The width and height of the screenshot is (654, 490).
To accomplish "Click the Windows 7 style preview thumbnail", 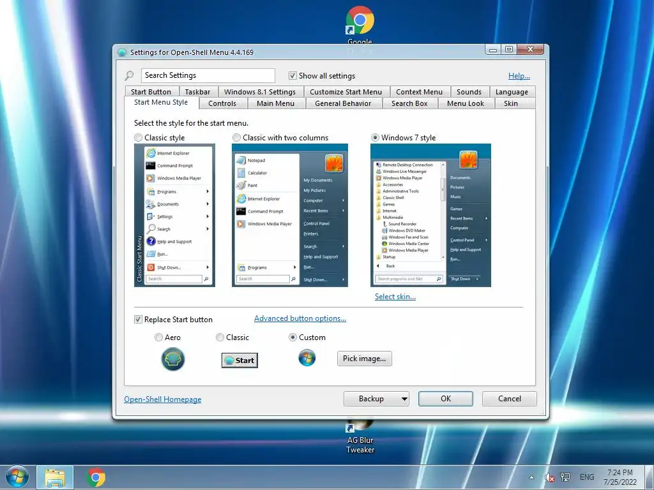I will 431,216.
